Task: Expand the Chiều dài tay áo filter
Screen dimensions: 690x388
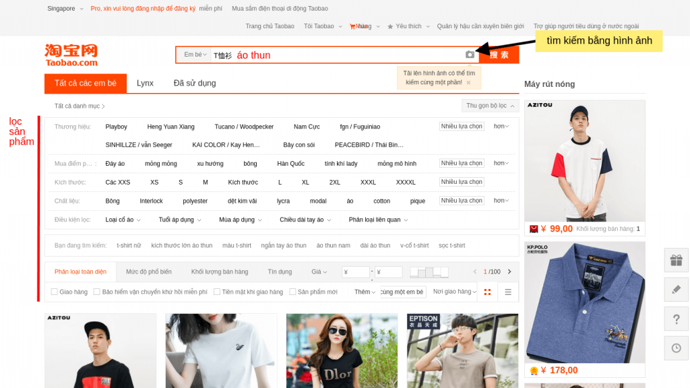Action: click(x=305, y=220)
